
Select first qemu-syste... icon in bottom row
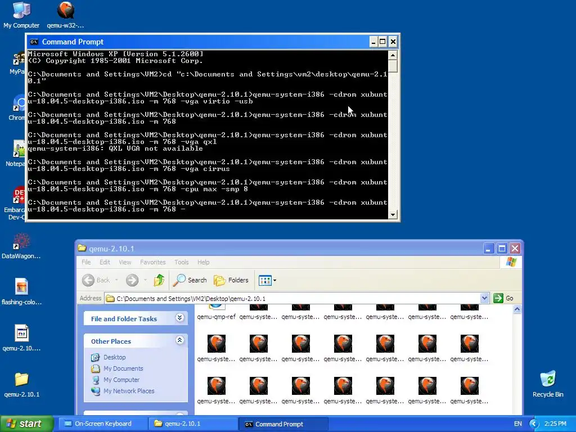click(x=217, y=390)
